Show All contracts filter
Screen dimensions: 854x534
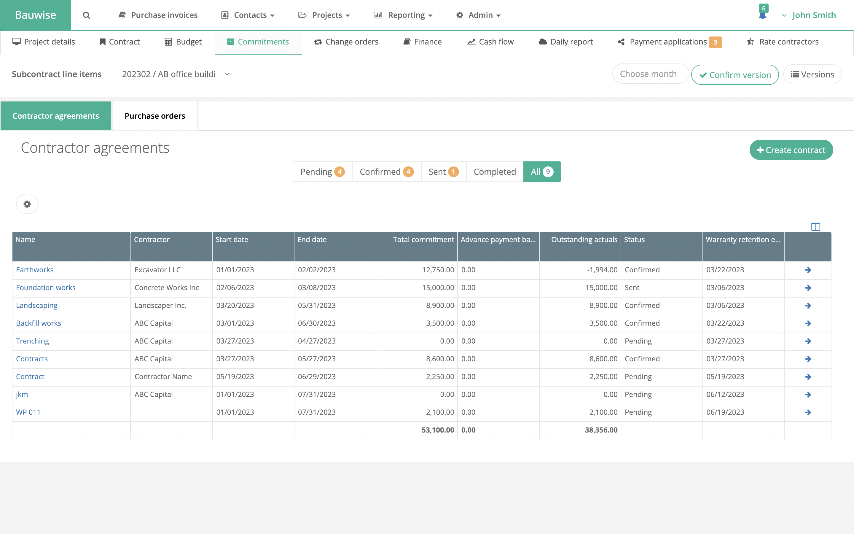coord(542,172)
